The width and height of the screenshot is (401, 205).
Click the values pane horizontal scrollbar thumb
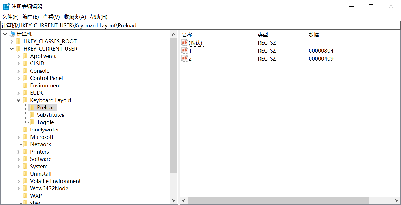(x=278, y=201)
